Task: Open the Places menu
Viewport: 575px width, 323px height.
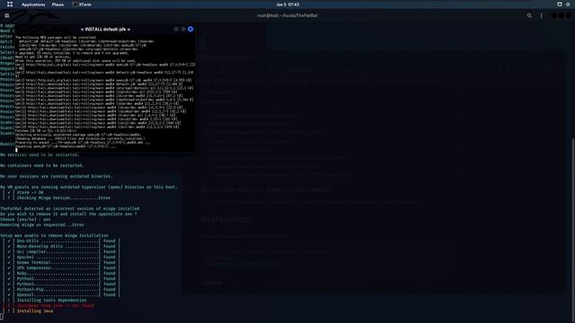Action: (57, 4)
